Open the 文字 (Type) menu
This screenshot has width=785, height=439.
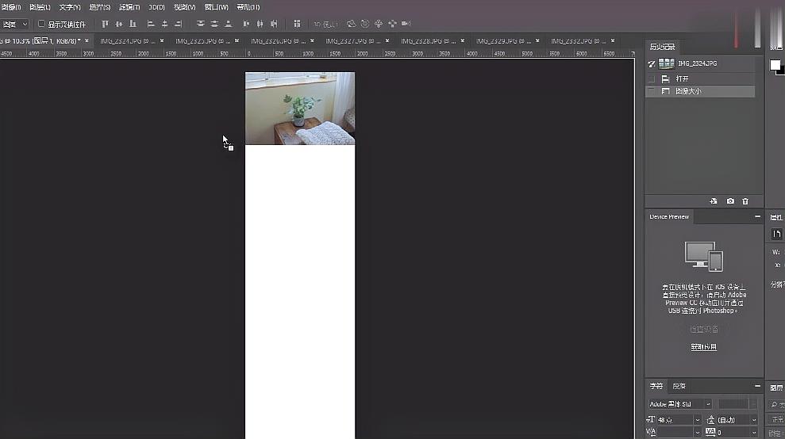[x=70, y=7]
